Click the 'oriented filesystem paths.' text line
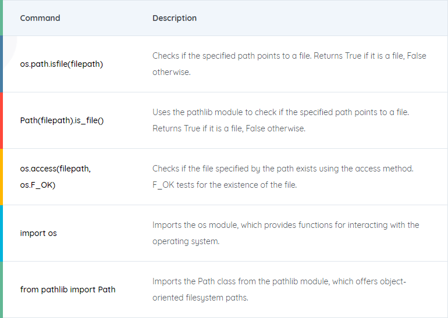Image resolution: width=448 pixels, height=318 pixels. (200, 298)
